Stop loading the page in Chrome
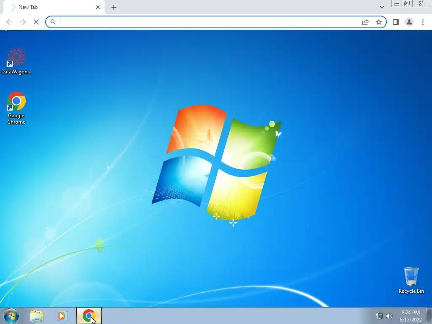Screen dimensions: 432x324 (x=36, y=22)
